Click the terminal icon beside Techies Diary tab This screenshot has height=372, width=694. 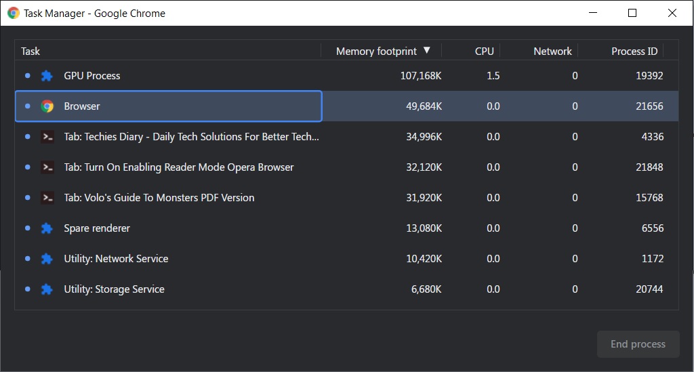coord(47,137)
